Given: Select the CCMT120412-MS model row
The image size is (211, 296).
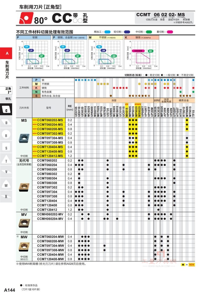Looking at the screenshot, I should (50, 156).
